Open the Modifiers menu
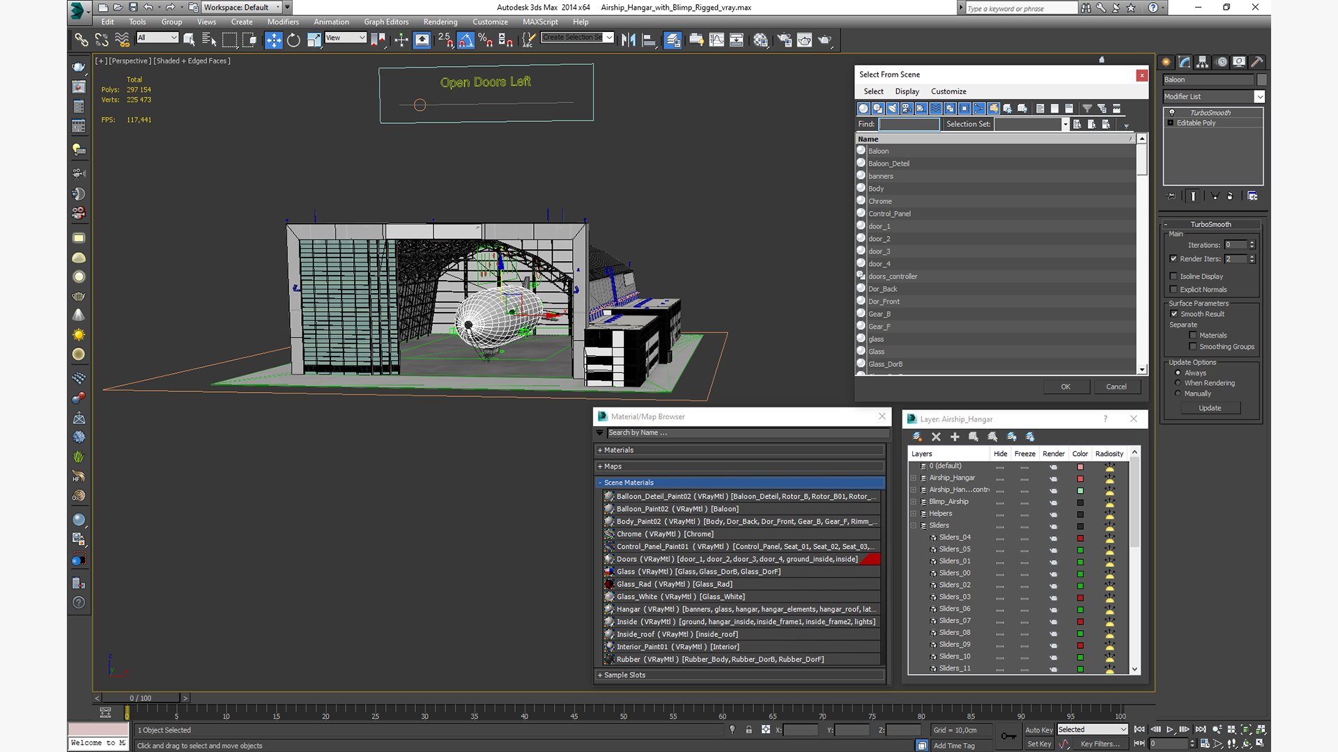Screen dimensions: 1338x752 click(x=283, y=22)
